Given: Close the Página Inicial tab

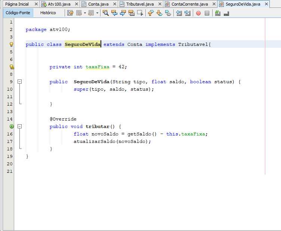Looking at the screenshot, I should coord(36,4).
